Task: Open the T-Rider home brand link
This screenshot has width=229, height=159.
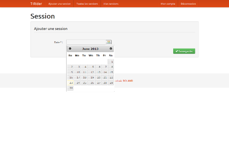Action: (x=36, y=4)
